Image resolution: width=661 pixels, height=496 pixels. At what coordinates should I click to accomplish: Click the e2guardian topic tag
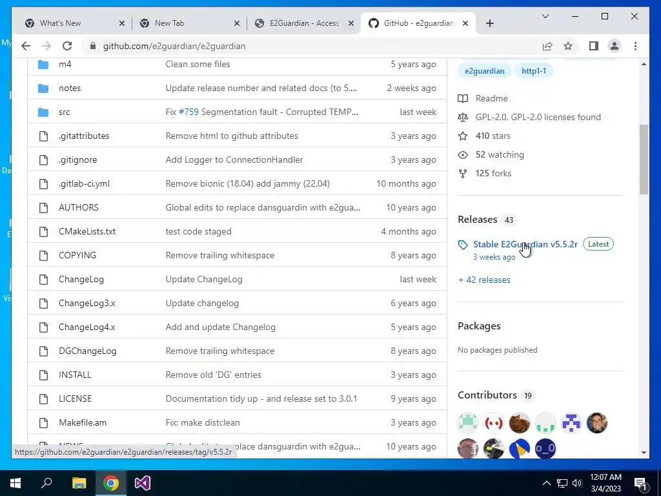tap(484, 71)
